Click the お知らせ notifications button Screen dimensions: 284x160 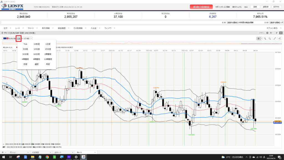click(265, 7)
